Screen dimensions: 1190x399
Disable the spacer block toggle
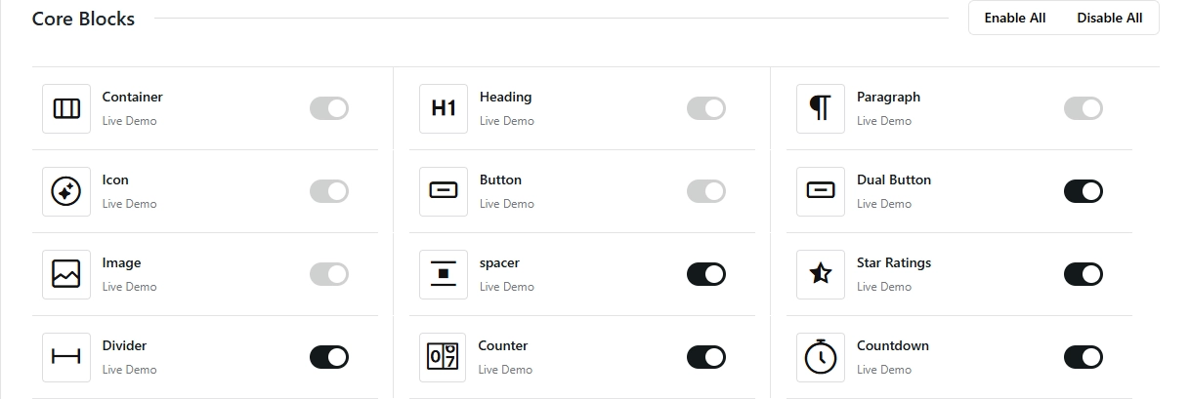[x=706, y=274]
